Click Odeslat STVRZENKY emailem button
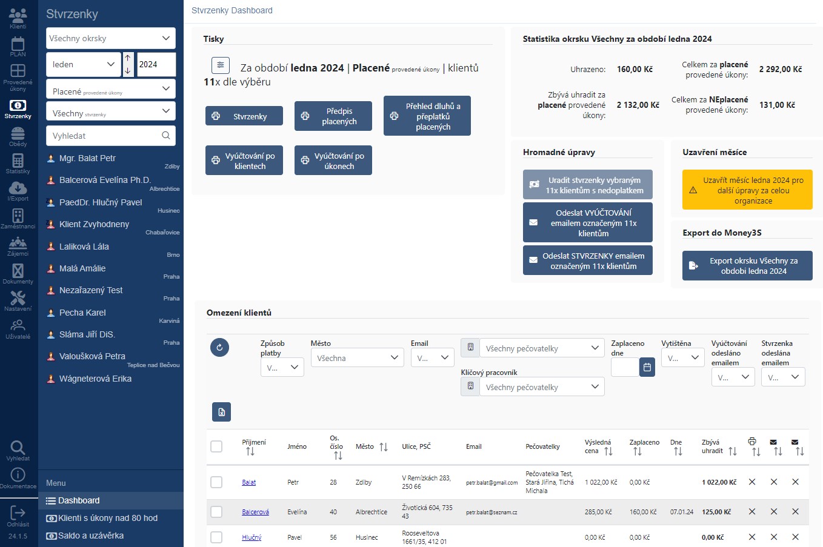The height and width of the screenshot is (547, 823). [588, 260]
